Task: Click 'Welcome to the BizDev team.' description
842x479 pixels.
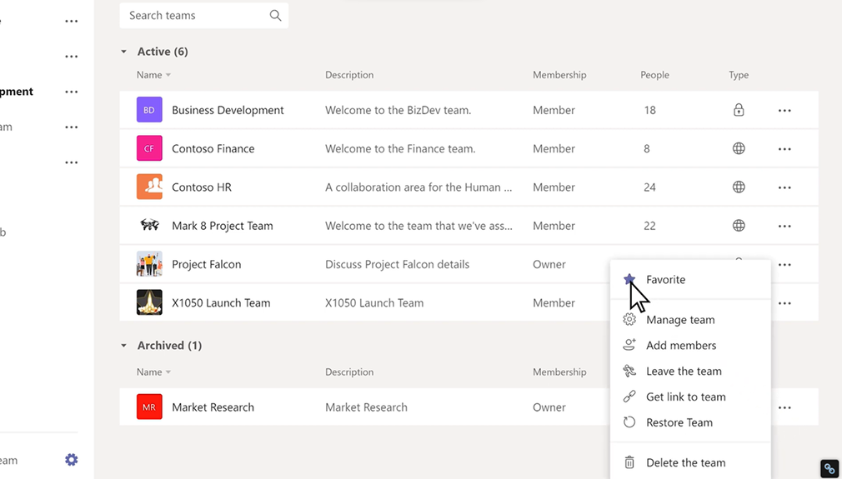Action: [398, 110]
